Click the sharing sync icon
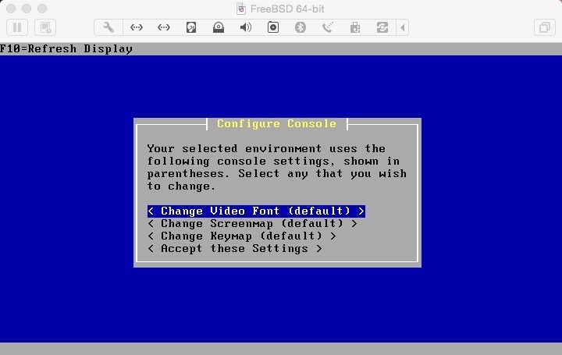The image size is (562, 355). 382,27
